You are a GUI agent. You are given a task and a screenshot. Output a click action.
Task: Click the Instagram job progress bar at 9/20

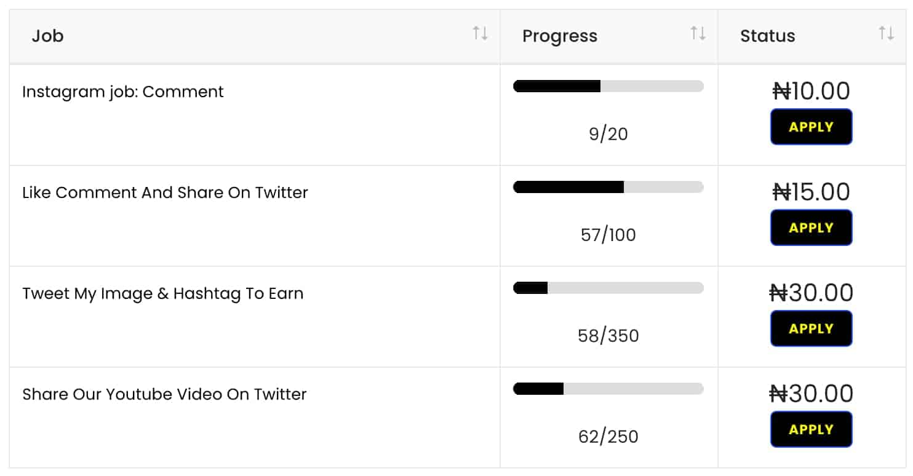pos(608,87)
